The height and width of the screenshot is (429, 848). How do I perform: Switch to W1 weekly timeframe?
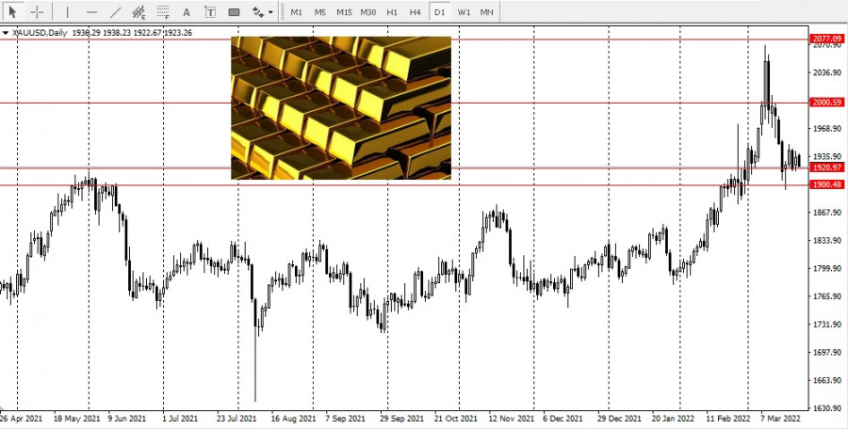[x=464, y=12]
